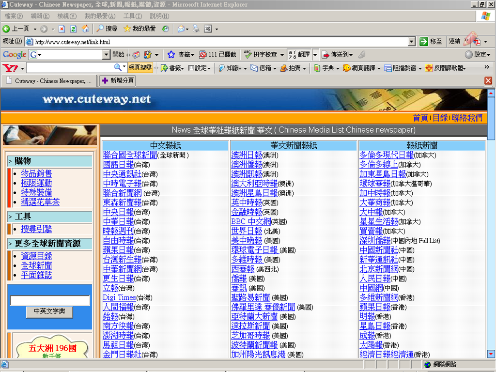Click the 翻譯 translate button
This screenshot has height=372, width=496.
(299, 54)
